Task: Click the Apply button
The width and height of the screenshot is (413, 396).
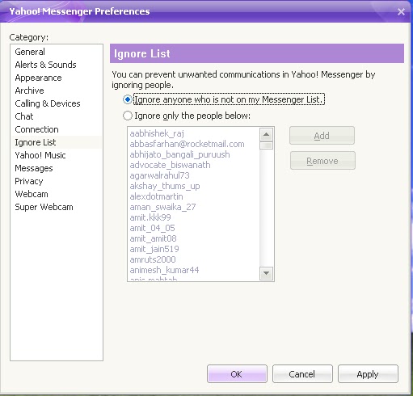Action: (368, 374)
